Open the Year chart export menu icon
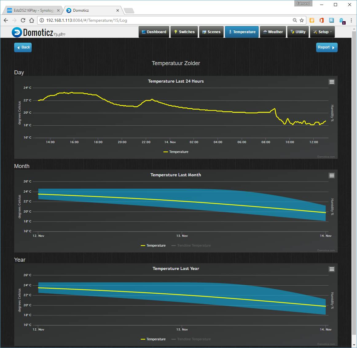This screenshot has width=357, height=348. [332, 269]
